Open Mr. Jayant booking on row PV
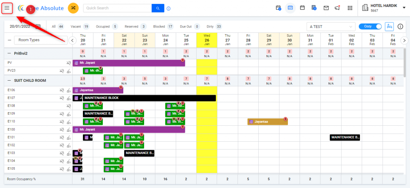Image resolution: width=410 pixels, height=188 pixels. 129,63
